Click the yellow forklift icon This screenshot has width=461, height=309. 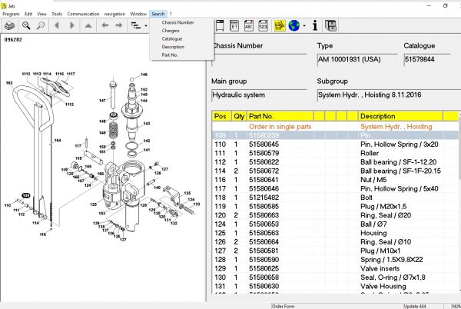[280, 26]
